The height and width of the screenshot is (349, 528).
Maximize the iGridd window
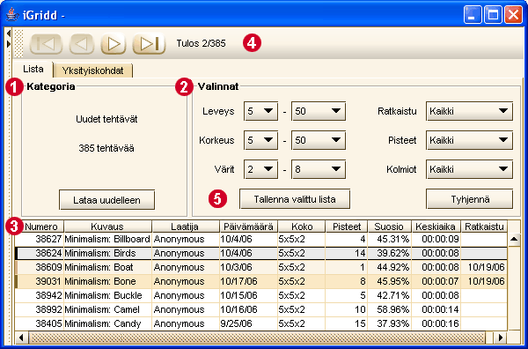493,14
